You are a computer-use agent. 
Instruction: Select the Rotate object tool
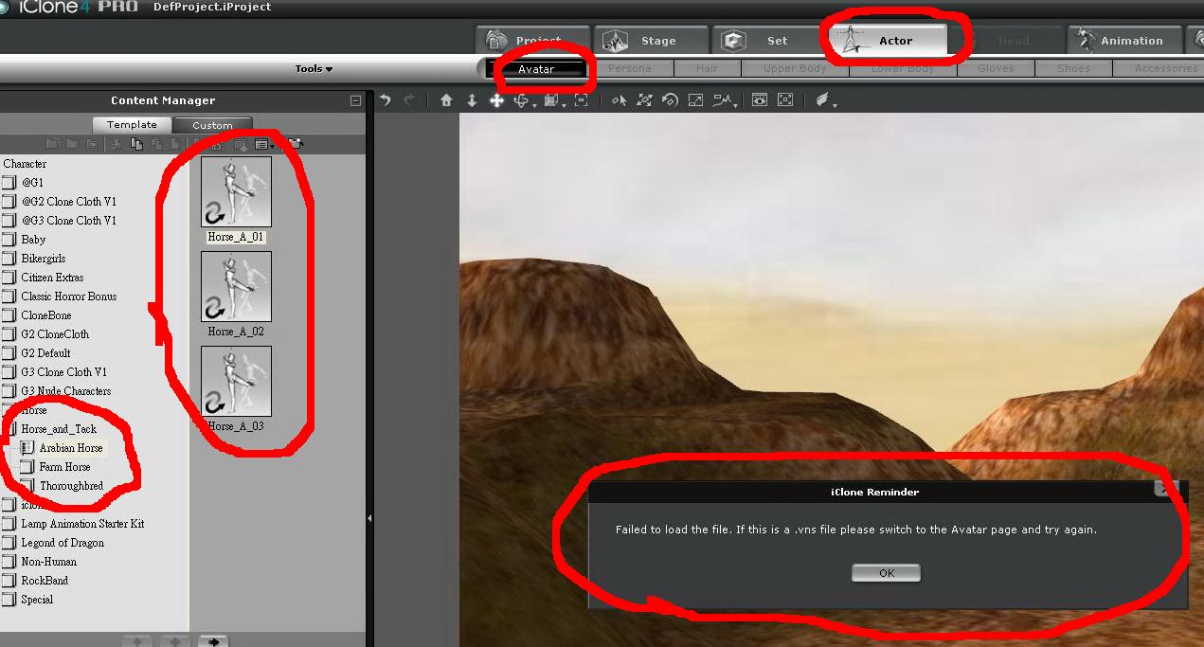point(520,100)
